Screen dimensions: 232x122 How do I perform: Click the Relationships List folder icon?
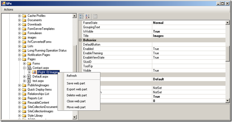pos(24,94)
